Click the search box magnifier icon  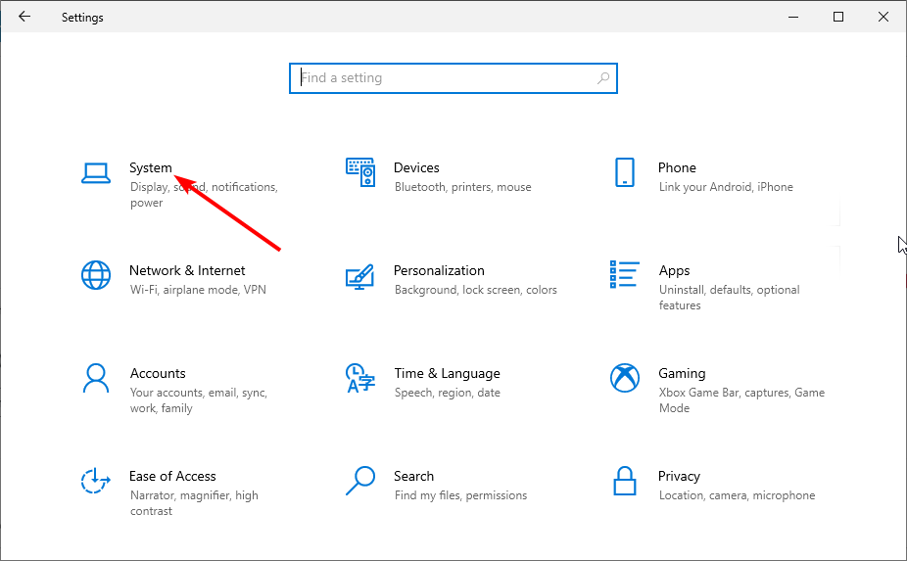603,78
